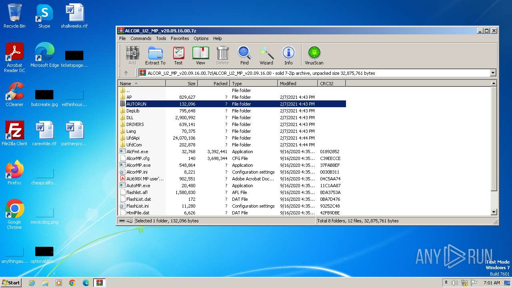Click the Test archive icon
The width and height of the screenshot is (512, 288).
pos(178,55)
